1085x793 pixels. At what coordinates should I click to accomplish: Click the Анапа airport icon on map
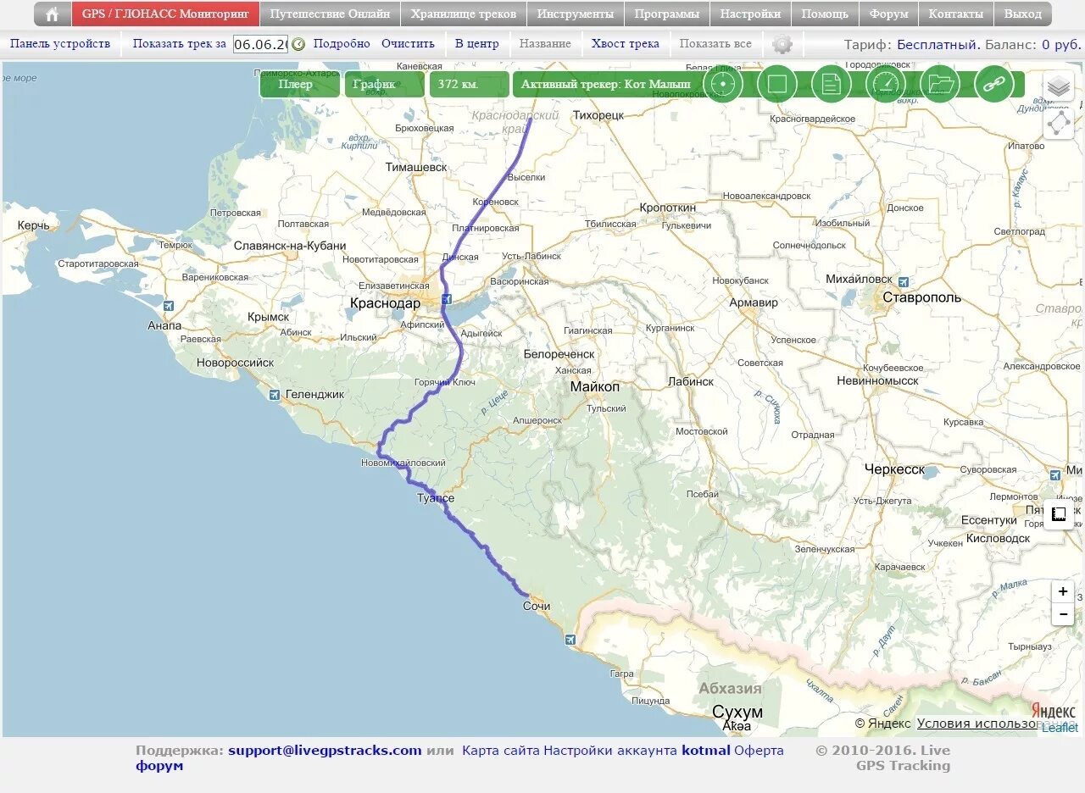[x=168, y=306]
